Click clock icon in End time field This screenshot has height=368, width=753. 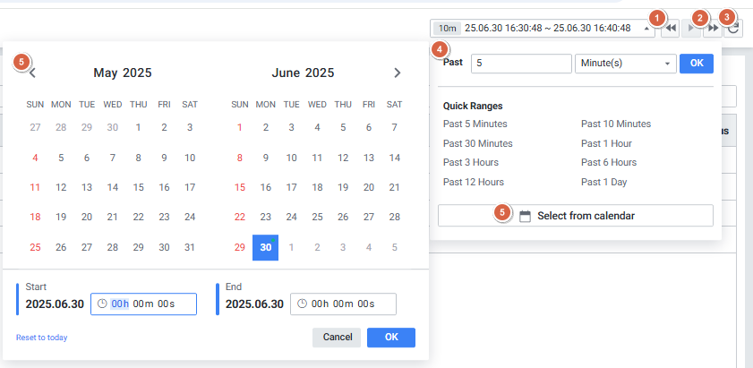[x=303, y=304]
